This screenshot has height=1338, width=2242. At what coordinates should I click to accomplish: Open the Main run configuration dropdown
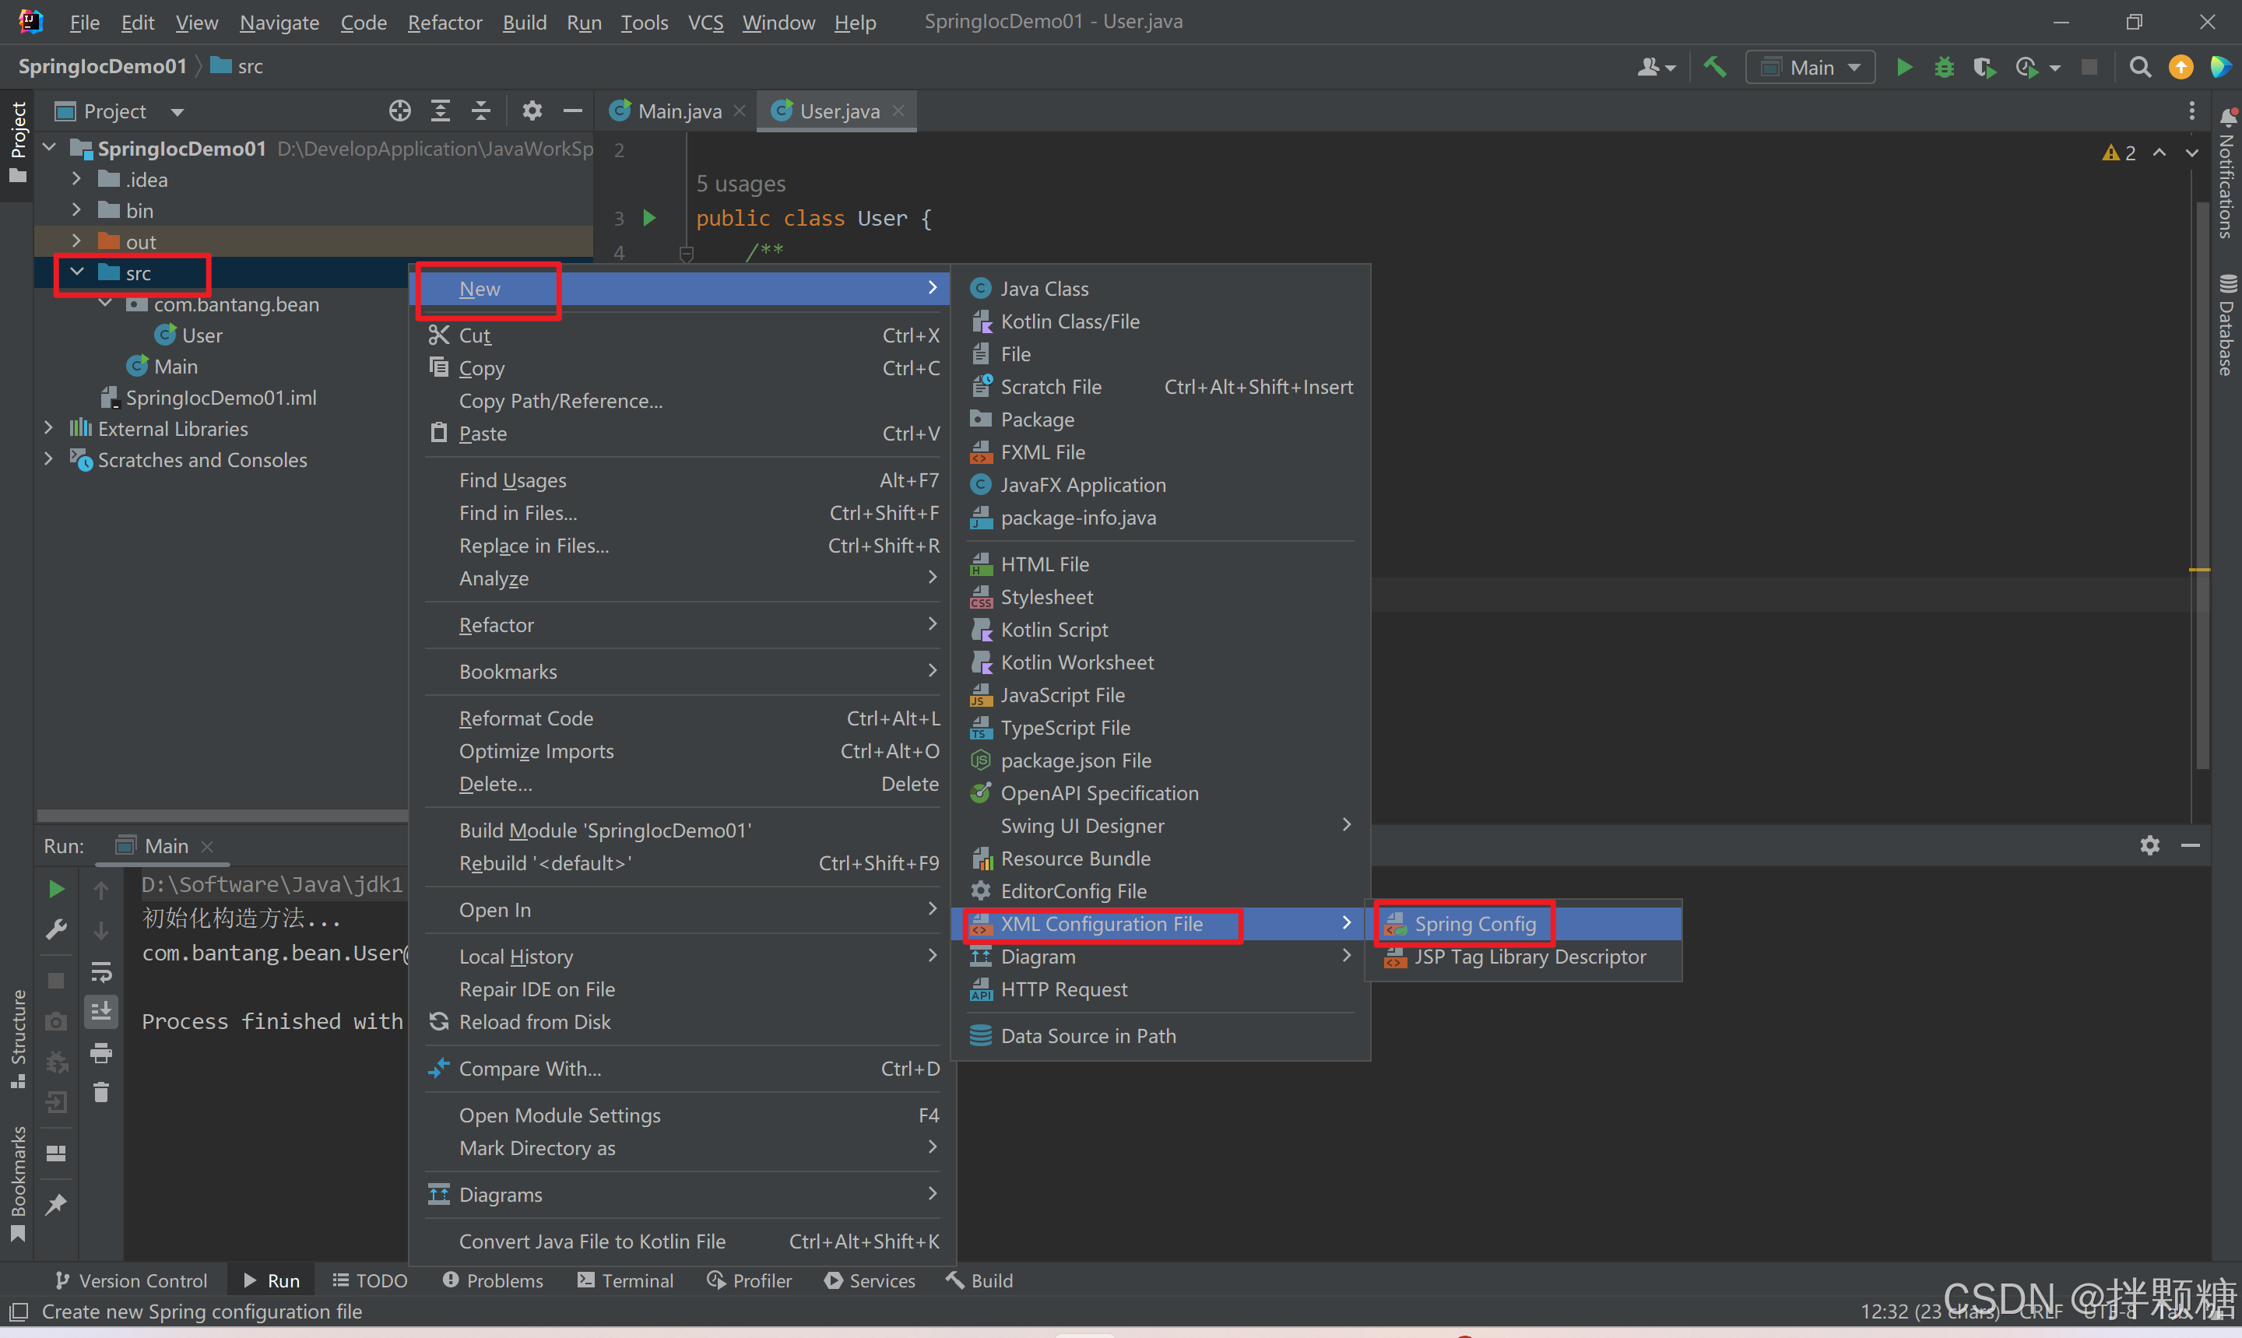click(x=1810, y=68)
